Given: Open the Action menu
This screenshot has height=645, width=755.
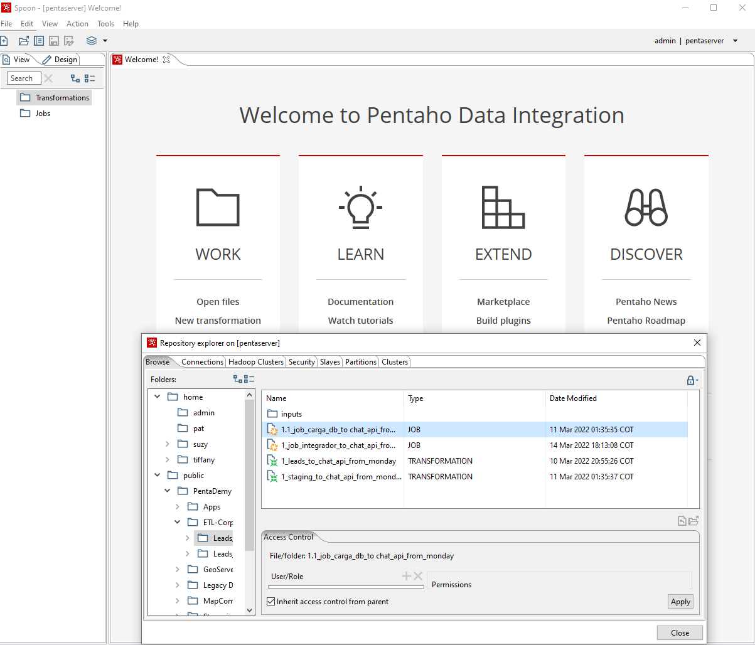Looking at the screenshot, I should pyautogui.click(x=78, y=24).
